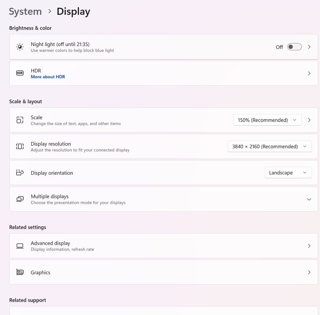
Task: Open HDR settings page arrow
Action: (309, 73)
